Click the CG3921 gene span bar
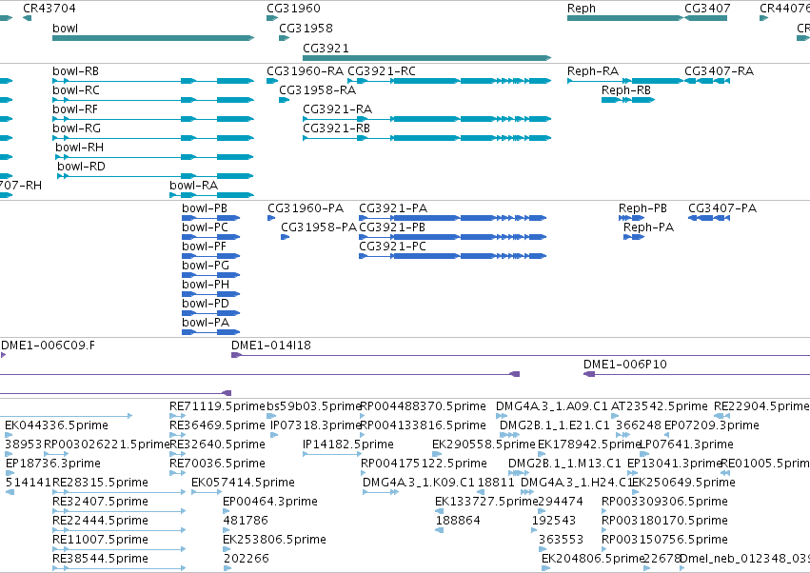 coord(426,58)
